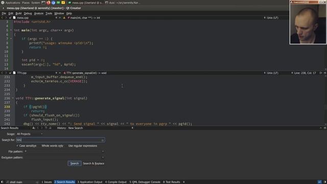This screenshot has width=327, height=184.
Task: Open the Window menu
Action: tap(59, 13)
